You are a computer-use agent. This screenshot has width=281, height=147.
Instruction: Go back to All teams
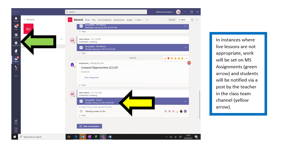30,20
